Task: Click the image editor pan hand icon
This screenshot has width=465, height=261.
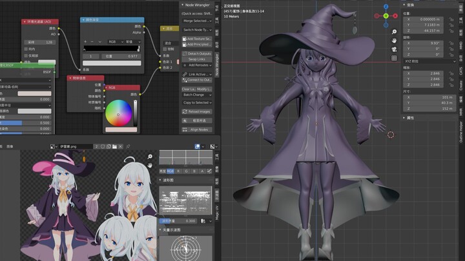Action: pyautogui.click(x=150, y=165)
